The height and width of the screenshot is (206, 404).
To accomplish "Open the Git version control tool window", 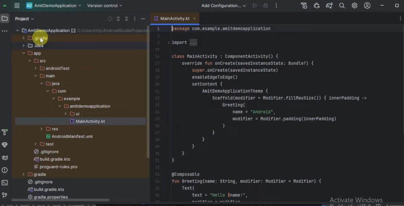I will 5,195.
